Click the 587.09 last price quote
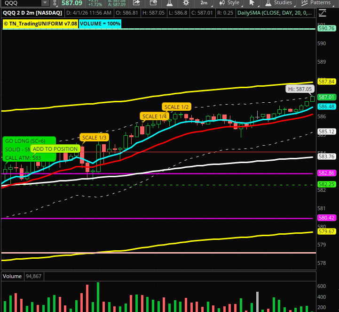This screenshot has height=312, width=339. point(72,3)
